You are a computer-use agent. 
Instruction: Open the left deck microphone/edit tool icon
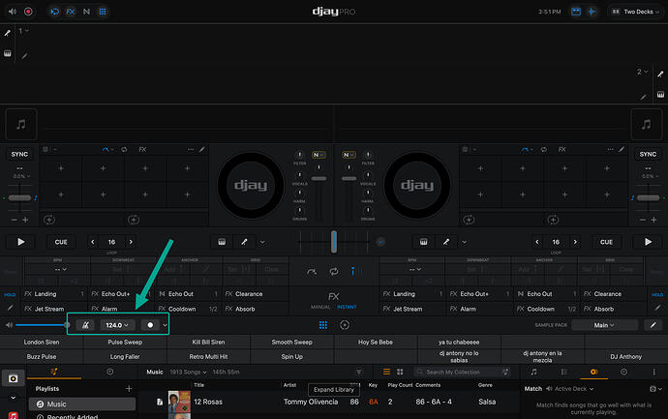tap(244, 242)
